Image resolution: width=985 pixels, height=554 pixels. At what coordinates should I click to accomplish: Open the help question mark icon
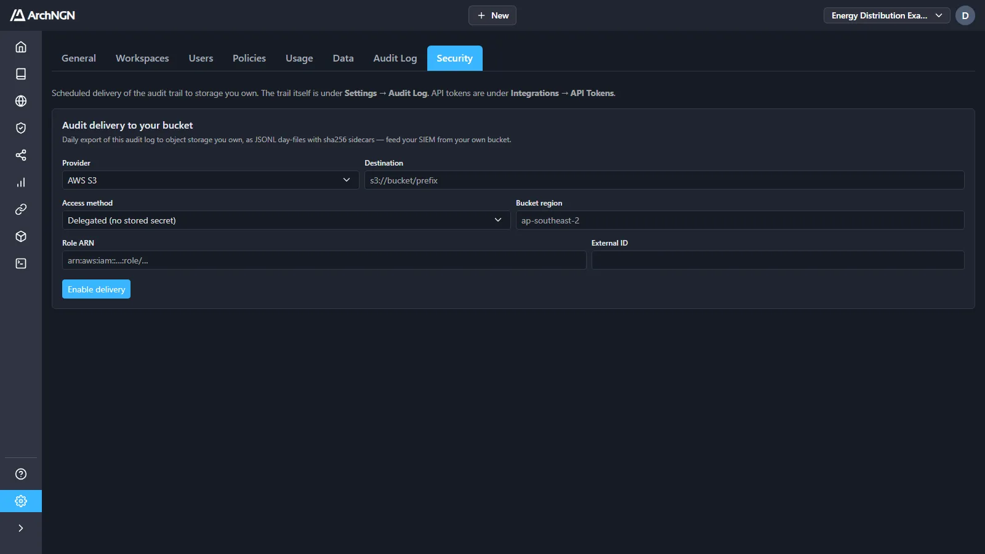(x=21, y=474)
